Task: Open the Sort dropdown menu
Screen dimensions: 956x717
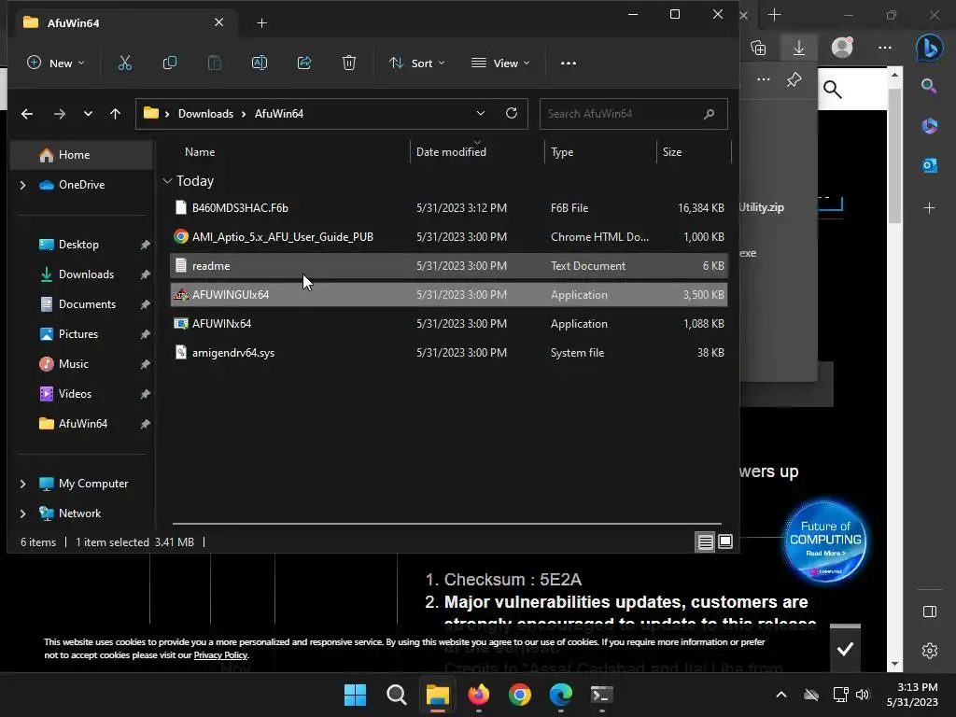Action: point(417,63)
